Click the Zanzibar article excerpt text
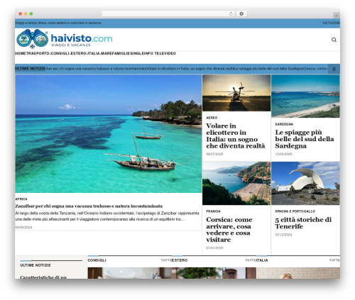The height and width of the screenshot is (300, 355). [x=107, y=216]
